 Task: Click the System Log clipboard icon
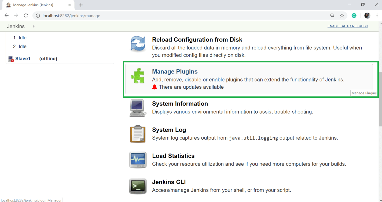point(138,134)
